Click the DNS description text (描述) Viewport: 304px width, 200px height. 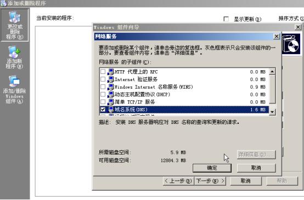(169, 122)
